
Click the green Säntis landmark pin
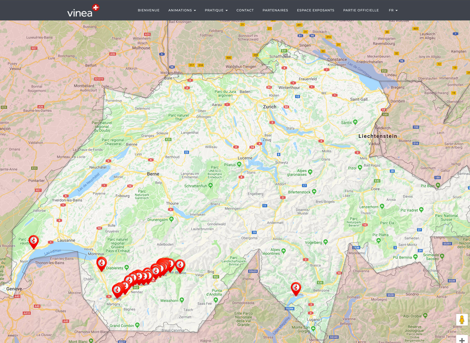tap(355, 122)
